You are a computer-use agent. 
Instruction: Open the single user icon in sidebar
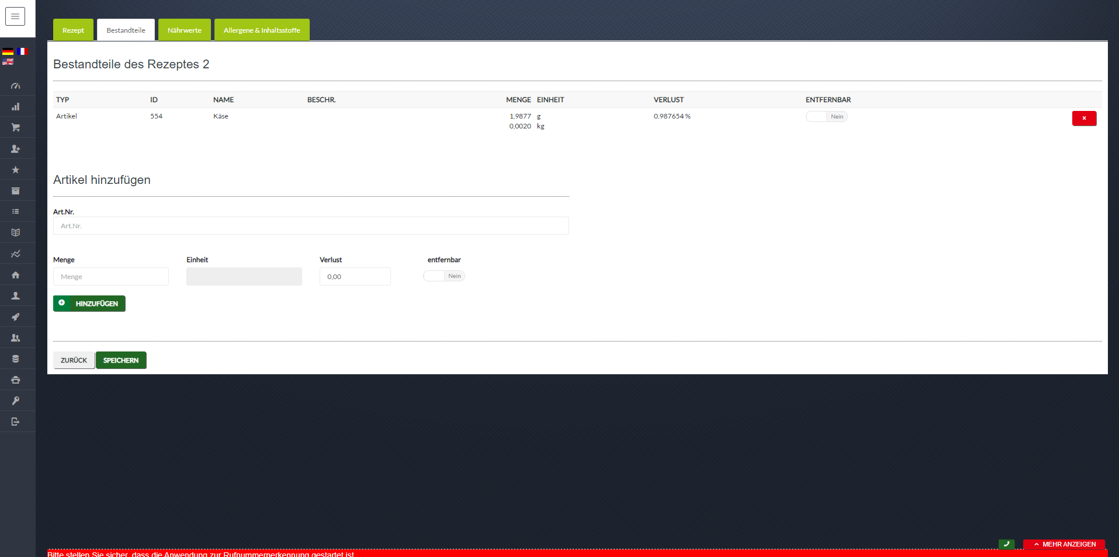pos(16,296)
